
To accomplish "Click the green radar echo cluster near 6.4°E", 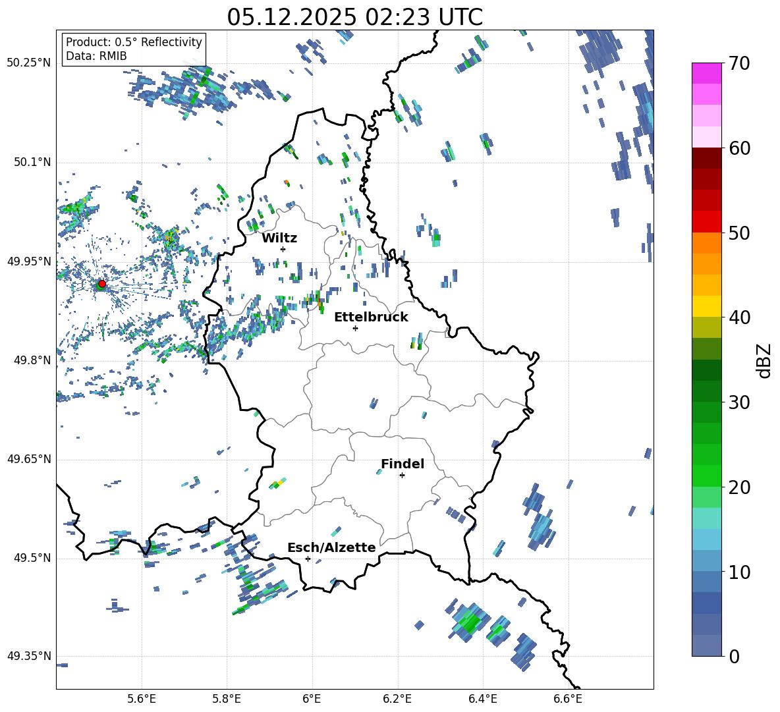I will pos(469,622).
